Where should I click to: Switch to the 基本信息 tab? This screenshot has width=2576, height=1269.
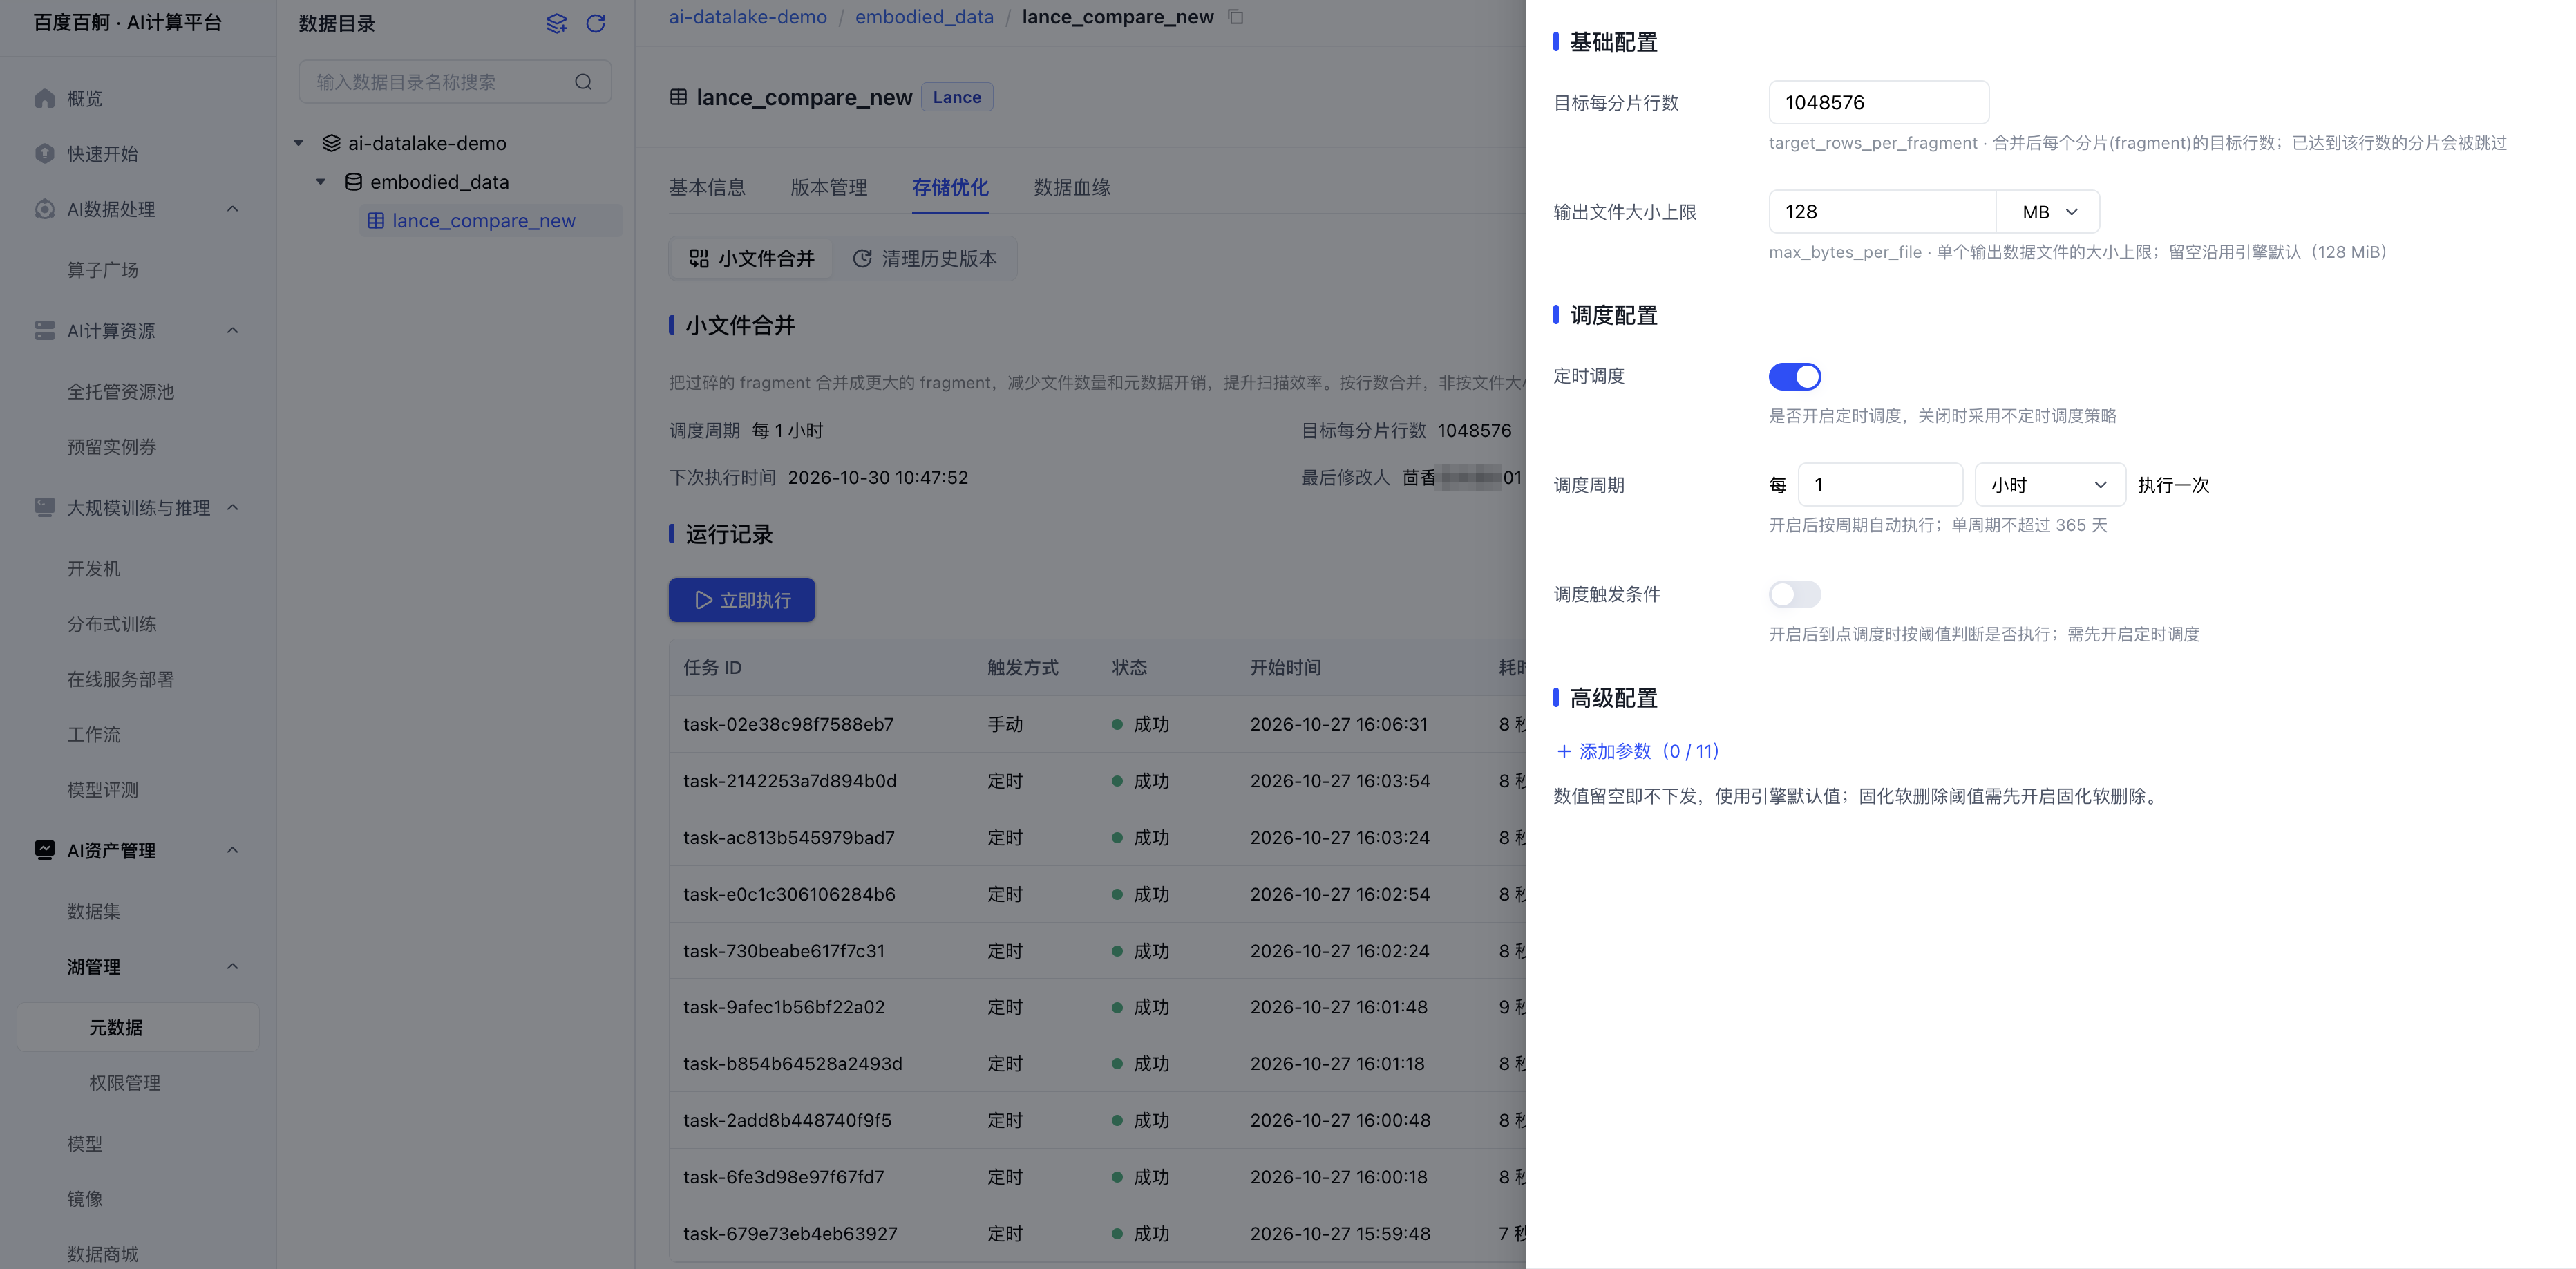pos(707,187)
